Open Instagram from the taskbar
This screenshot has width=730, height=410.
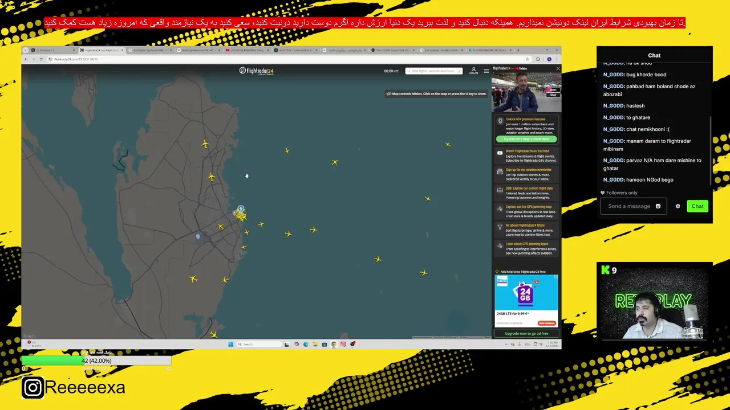pos(343,344)
